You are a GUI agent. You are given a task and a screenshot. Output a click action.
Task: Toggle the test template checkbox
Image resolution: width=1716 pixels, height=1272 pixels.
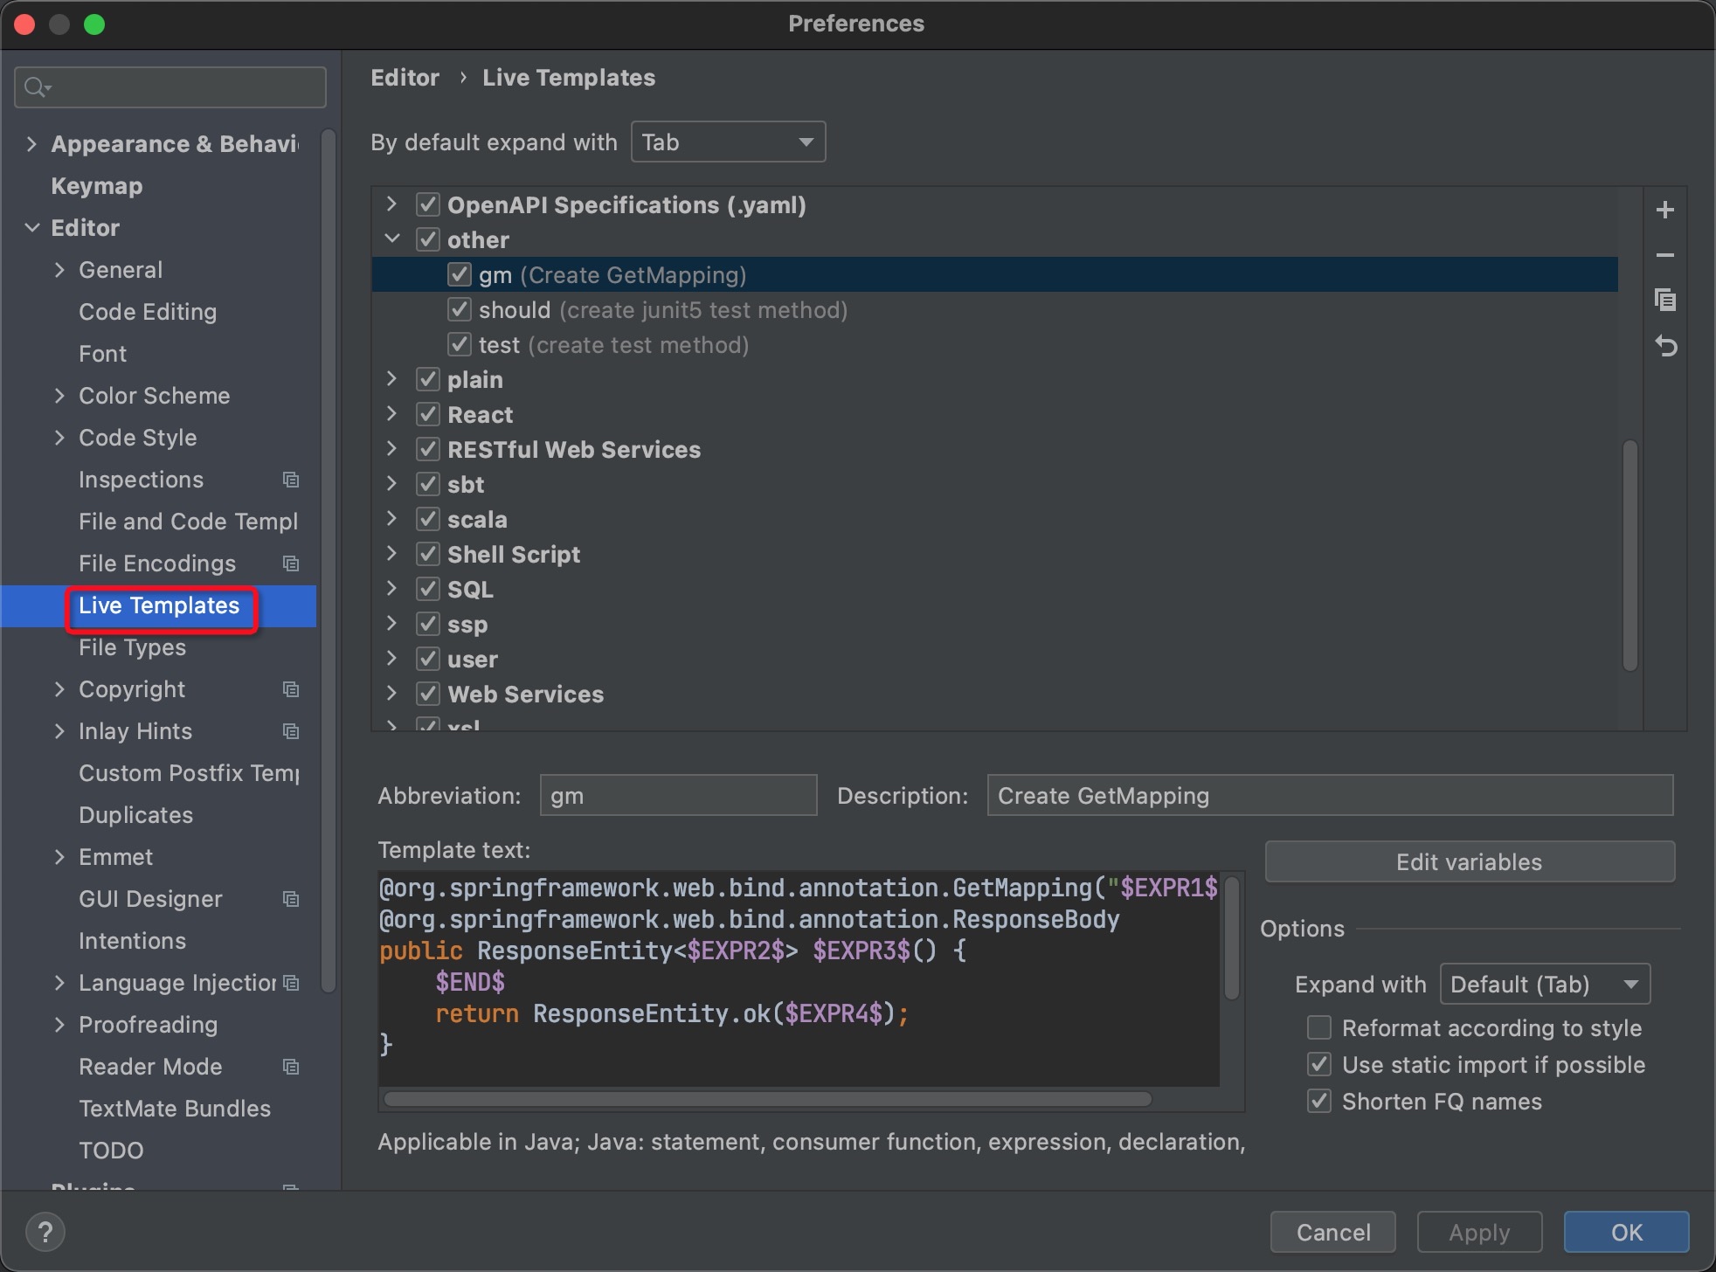pyautogui.click(x=460, y=344)
